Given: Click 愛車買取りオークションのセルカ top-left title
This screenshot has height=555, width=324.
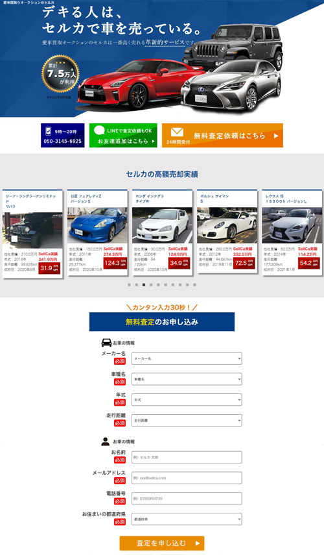Looking at the screenshot, I should (x=29, y=3).
